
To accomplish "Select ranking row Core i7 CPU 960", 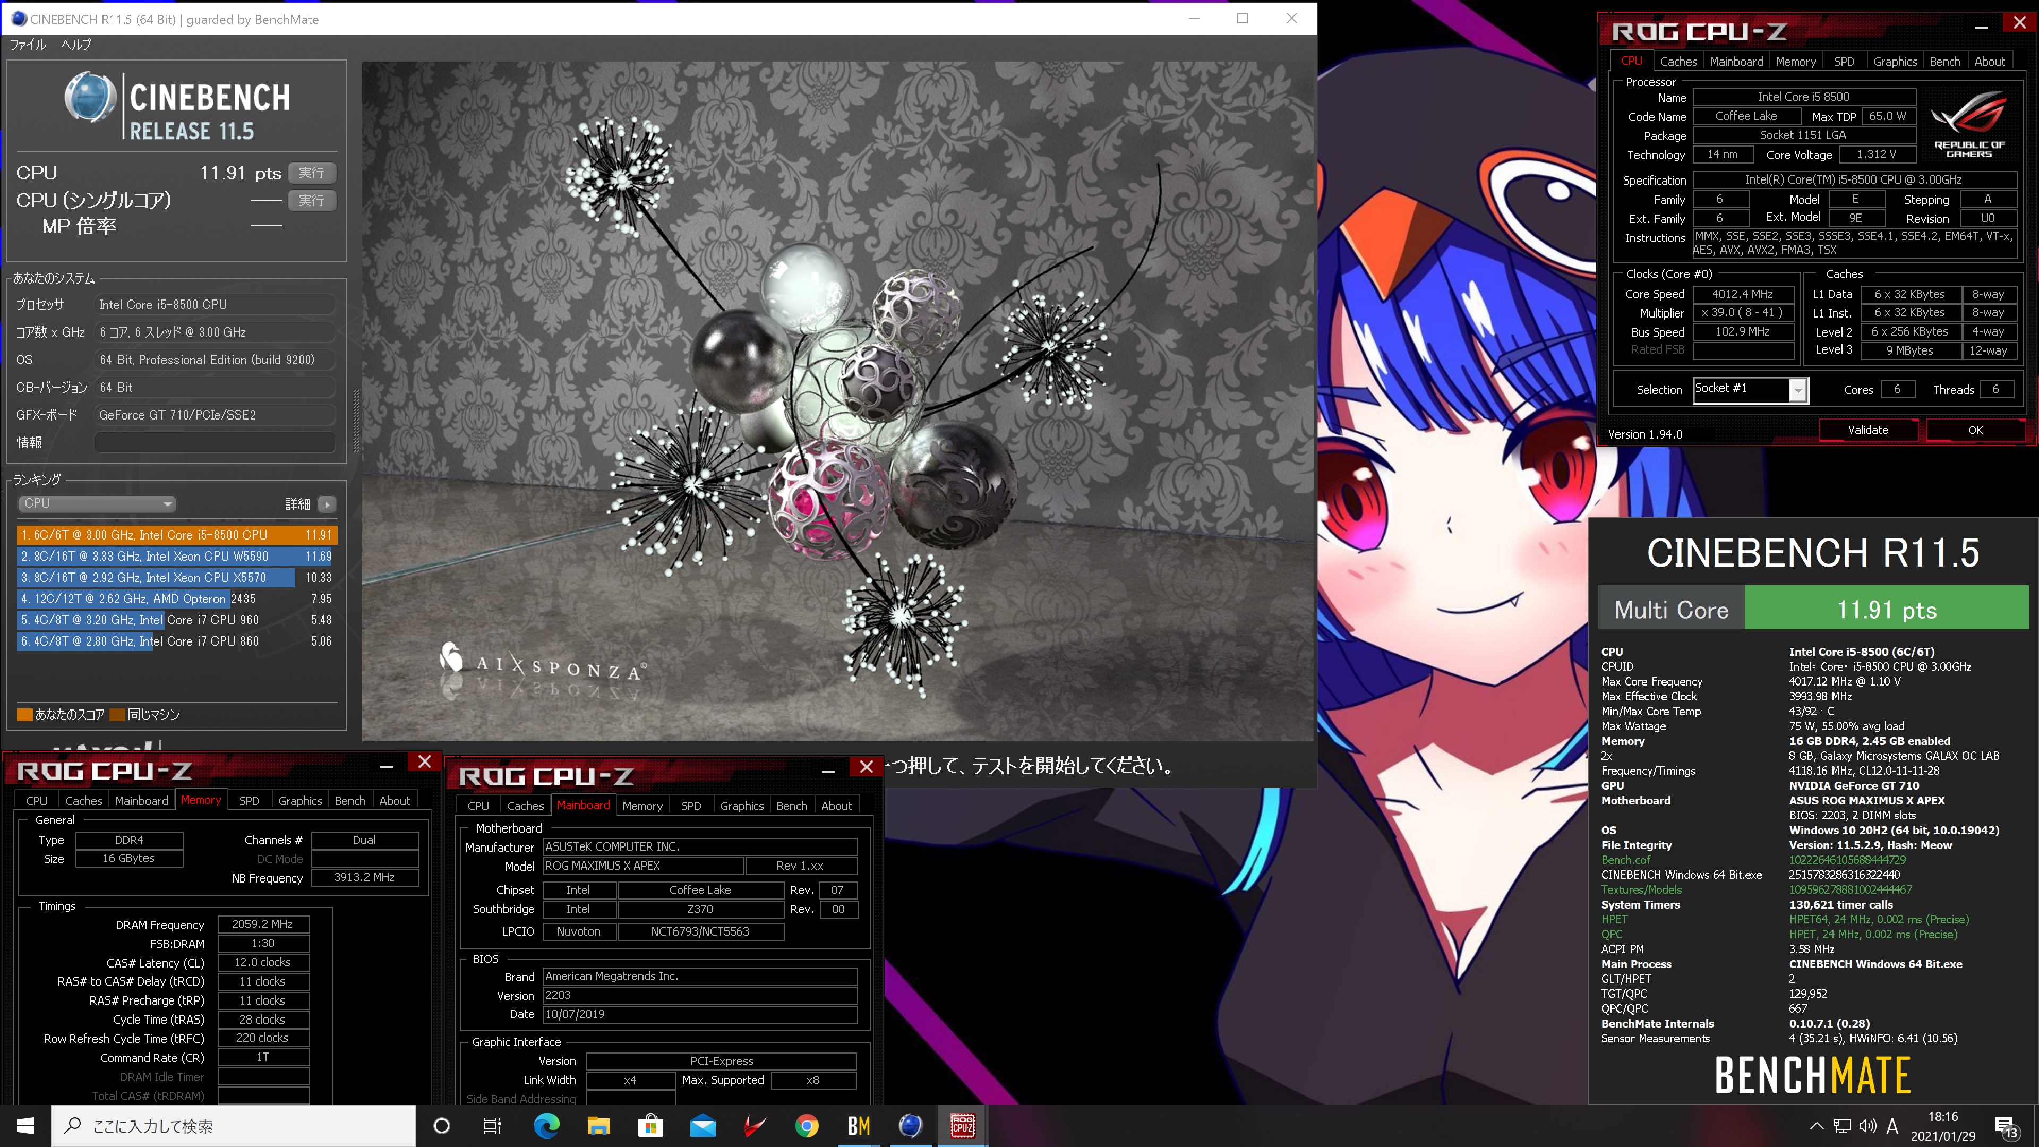I will click(x=177, y=620).
